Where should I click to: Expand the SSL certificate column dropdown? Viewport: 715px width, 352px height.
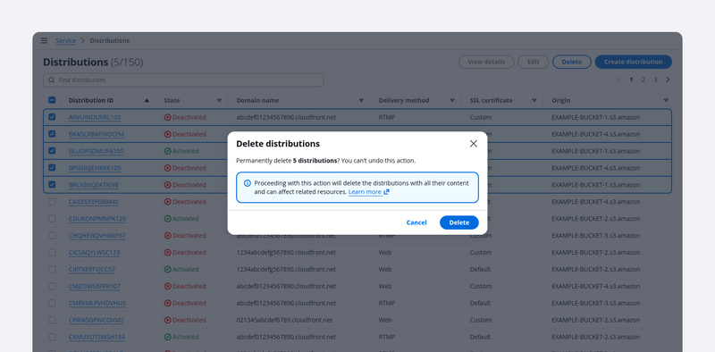click(x=534, y=100)
